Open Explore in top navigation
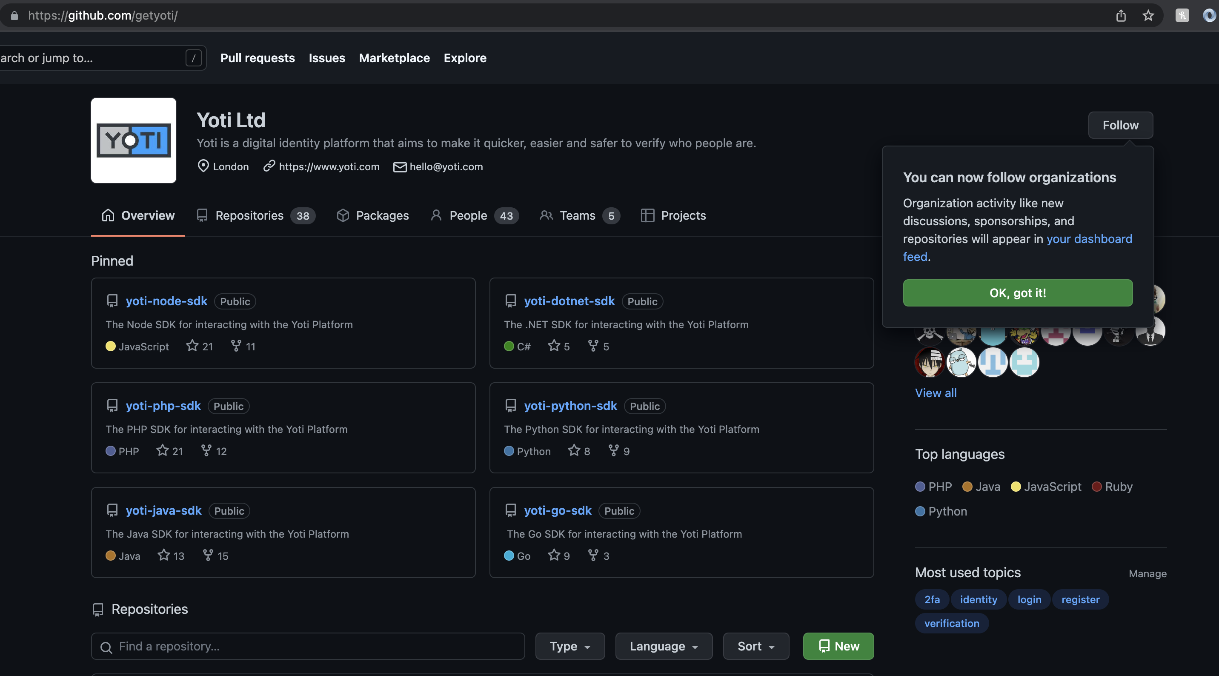 click(465, 58)
